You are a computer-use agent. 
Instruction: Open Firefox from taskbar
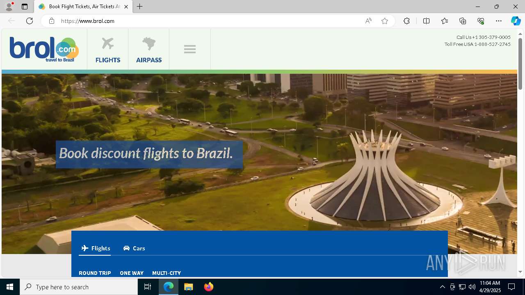tap(209, 287)
